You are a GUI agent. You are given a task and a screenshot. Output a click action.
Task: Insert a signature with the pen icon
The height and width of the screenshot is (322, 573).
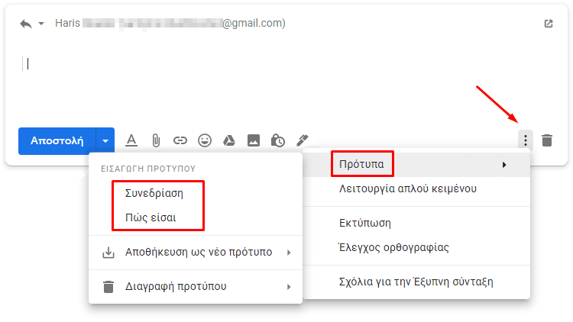pos(303,140)
